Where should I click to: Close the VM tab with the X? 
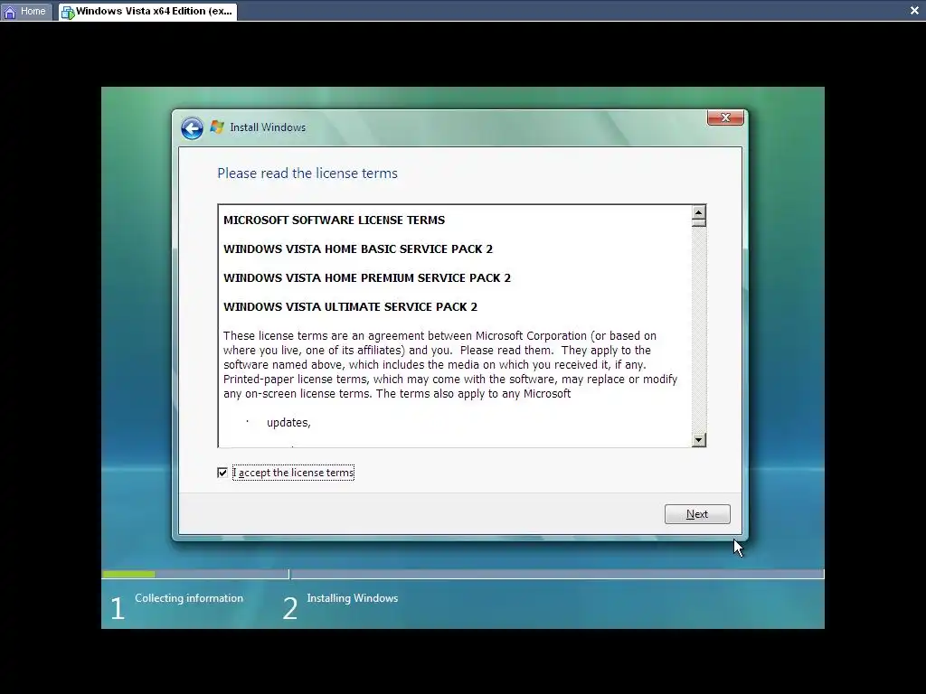tap(914, 11)
